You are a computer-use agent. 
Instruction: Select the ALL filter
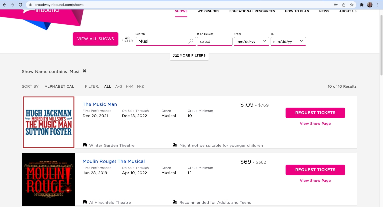108,86
